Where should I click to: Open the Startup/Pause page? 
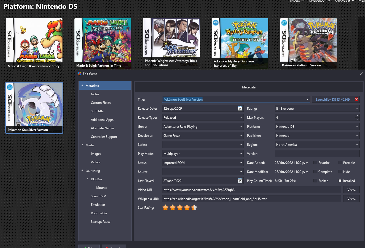click(x=100, y=222)
